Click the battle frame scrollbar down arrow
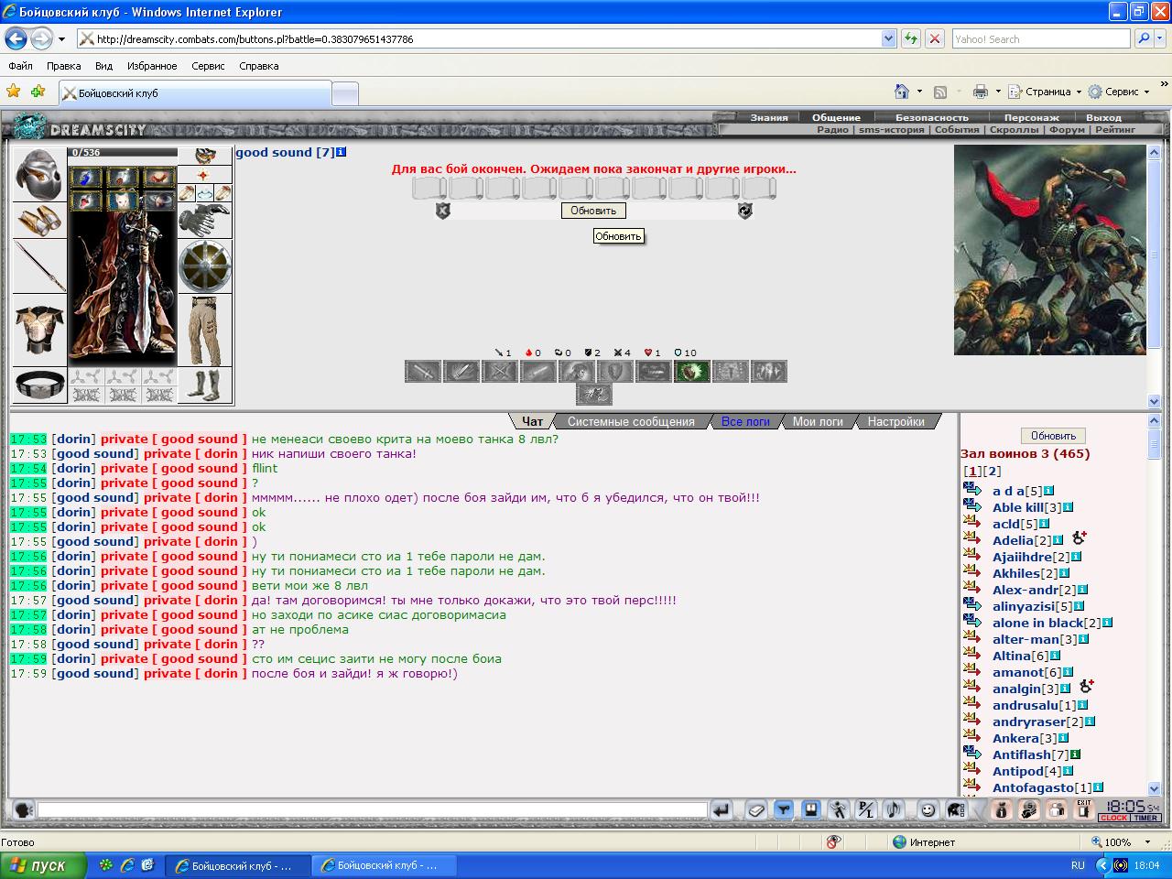The image size is (1172, 879). pyautogui.click(x=1154, y=401)
